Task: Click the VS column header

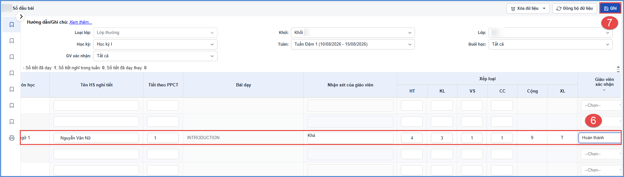Action: (x=472, y=91)
